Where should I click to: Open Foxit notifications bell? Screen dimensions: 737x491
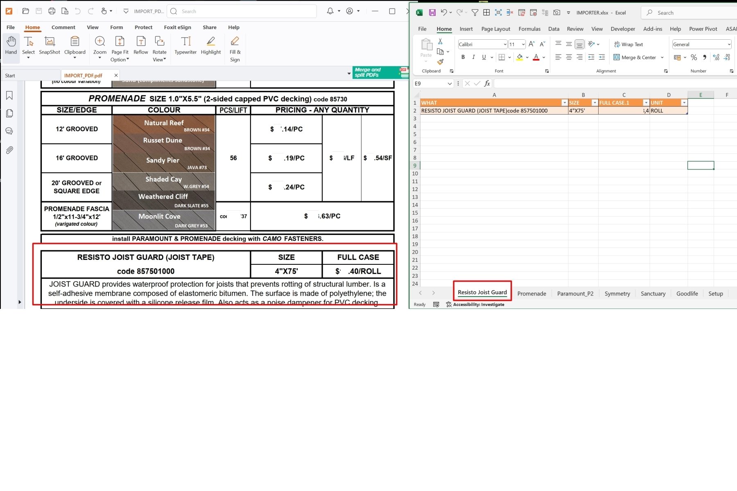[x=330, y=11]
